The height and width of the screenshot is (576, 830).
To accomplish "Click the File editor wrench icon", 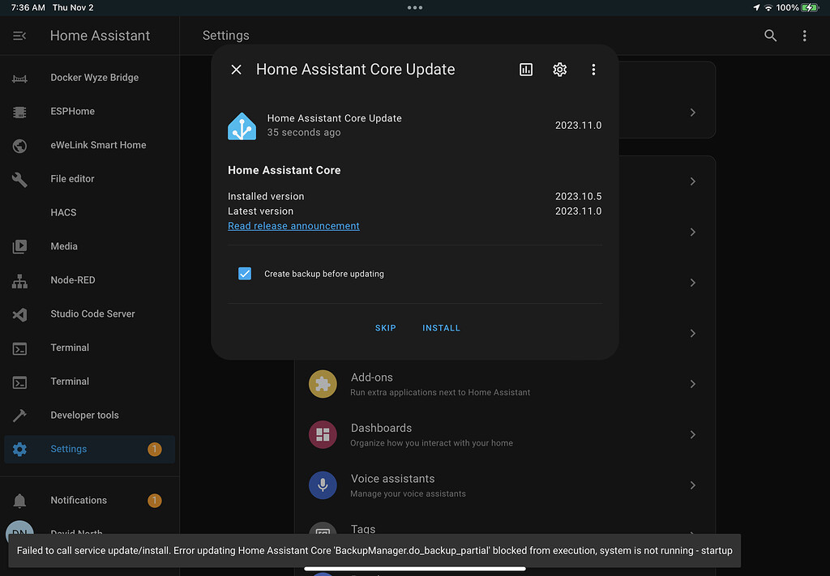I will coord(19,180).
